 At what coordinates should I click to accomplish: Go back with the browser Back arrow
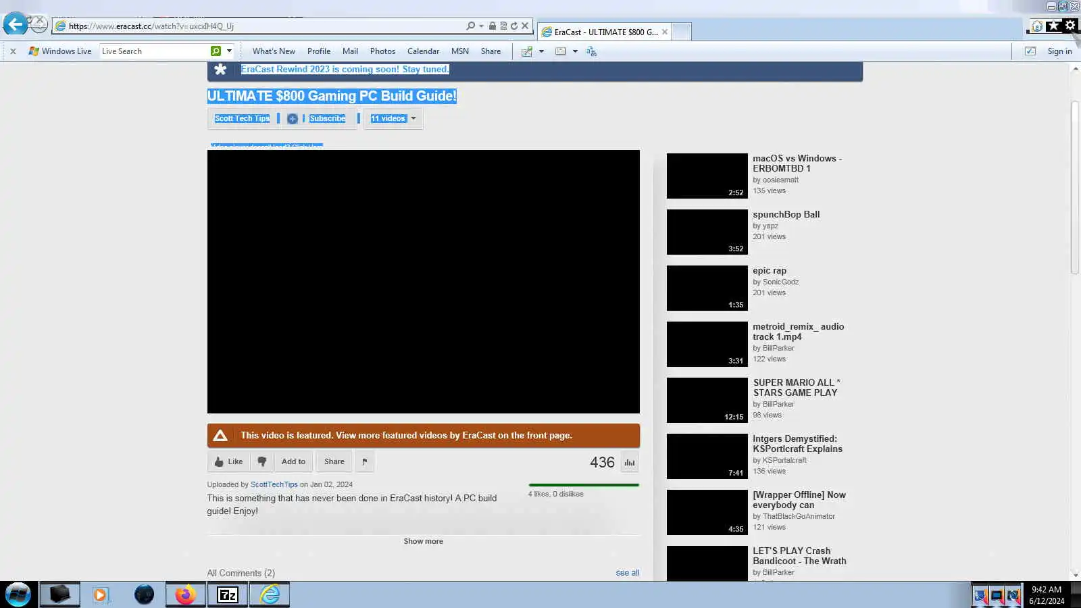click(x=15, y=25)
